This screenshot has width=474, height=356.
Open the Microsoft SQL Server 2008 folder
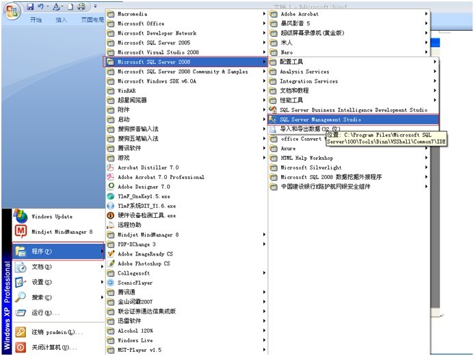(x=185, y=62)
